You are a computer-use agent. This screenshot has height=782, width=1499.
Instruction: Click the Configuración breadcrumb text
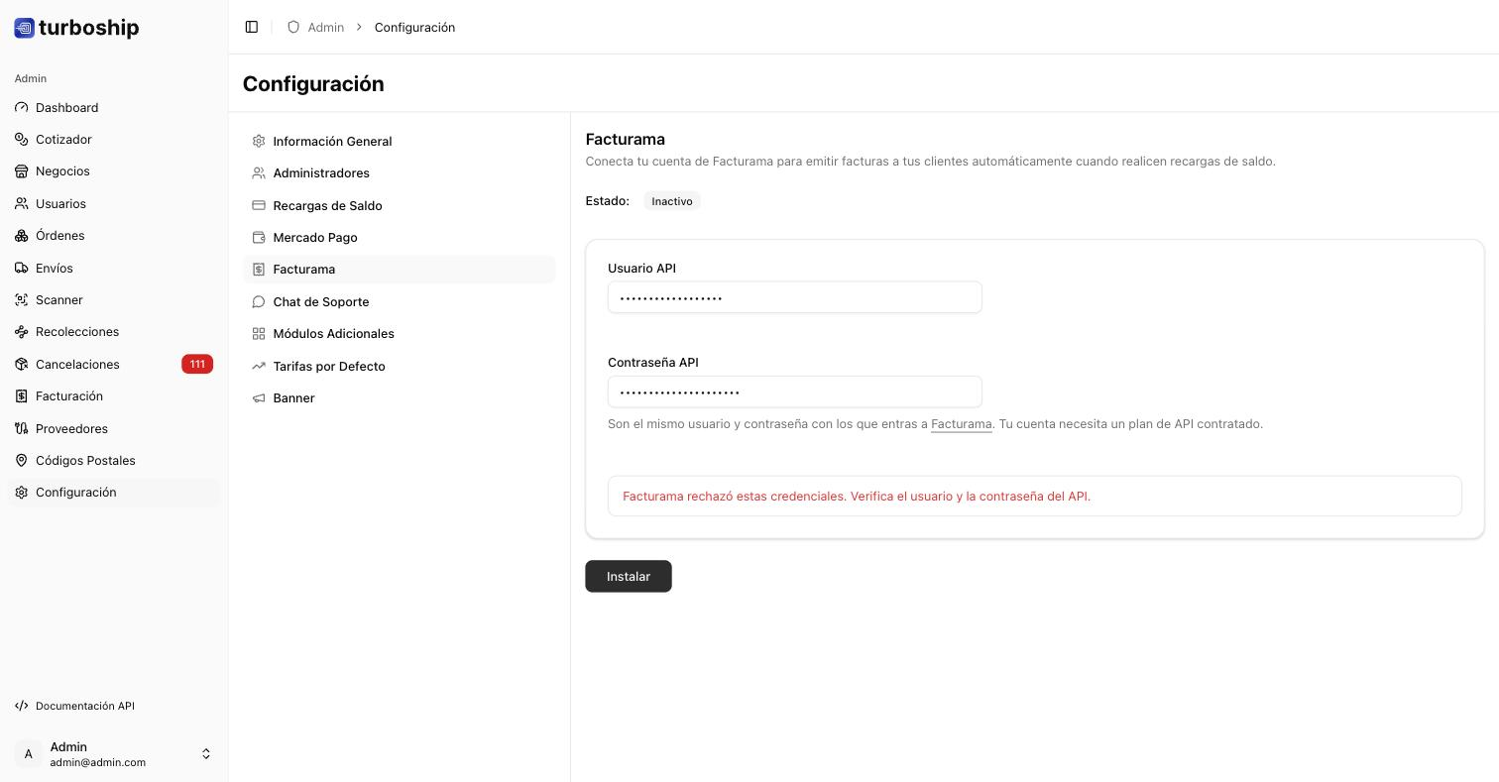(x=414, y=27)
